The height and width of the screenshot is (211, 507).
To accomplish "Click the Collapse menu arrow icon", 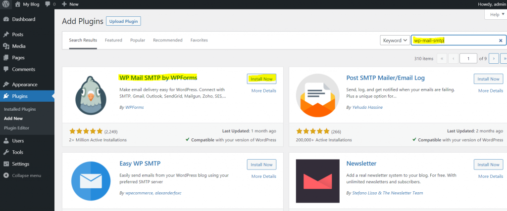I will click(x=6, y=175).
